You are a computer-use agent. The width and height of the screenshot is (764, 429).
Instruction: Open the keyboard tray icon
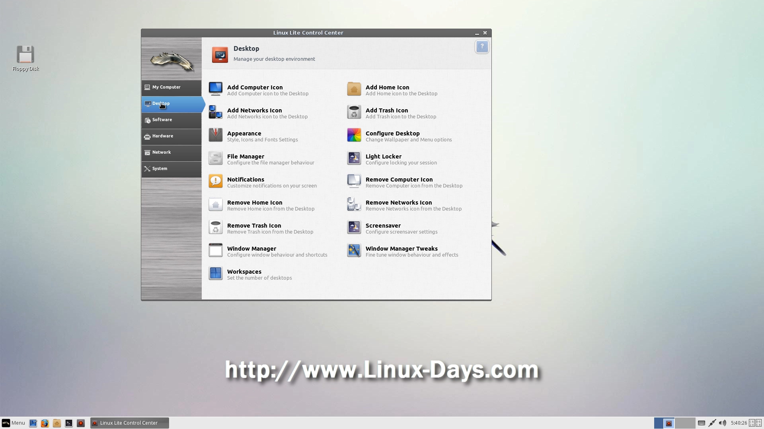coord(702,423)
